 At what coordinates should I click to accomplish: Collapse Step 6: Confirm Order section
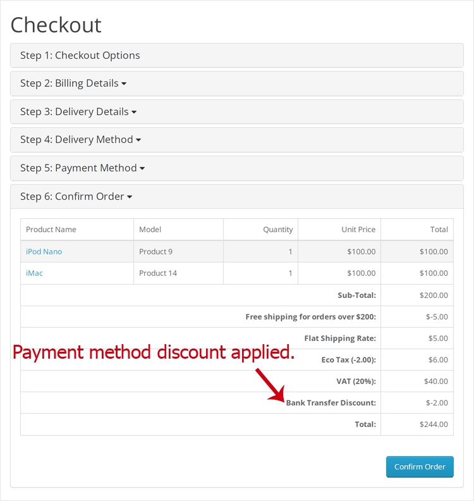pyautogui.click(x=72, y=197)
